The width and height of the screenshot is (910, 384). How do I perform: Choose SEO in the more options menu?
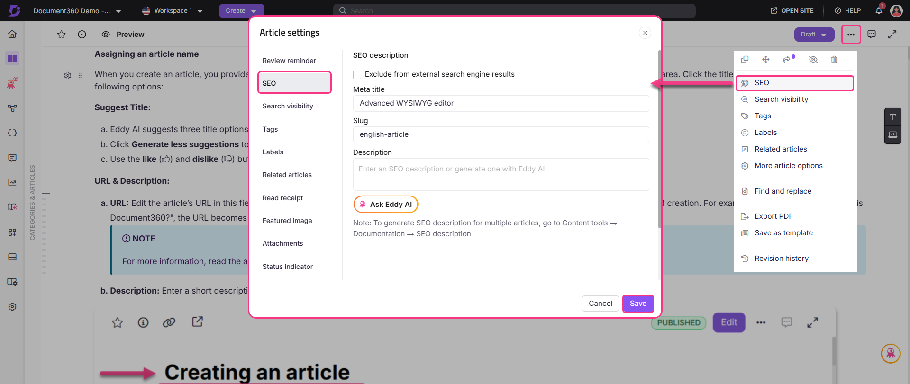tap(795, 83)
